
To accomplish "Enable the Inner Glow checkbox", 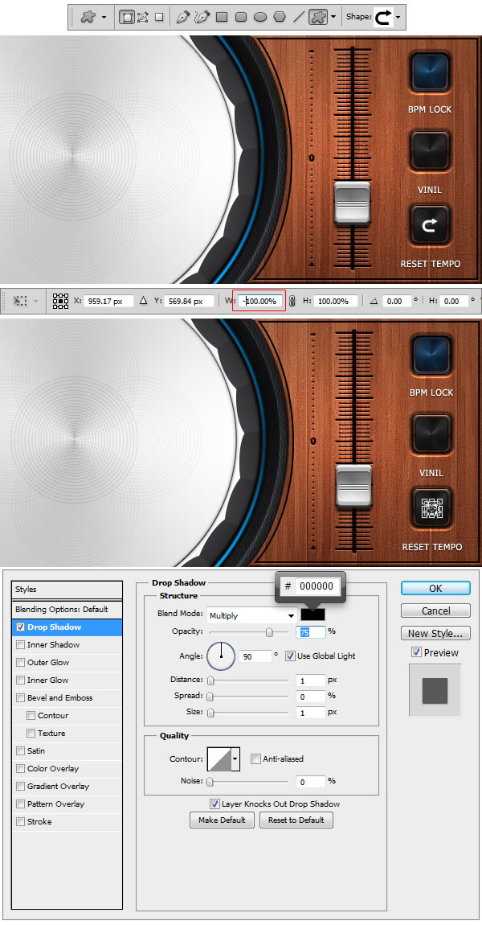I will (x=21, y=680).
